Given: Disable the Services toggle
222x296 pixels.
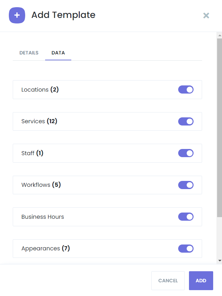Looking at the screenshot, I should (186, 121).
